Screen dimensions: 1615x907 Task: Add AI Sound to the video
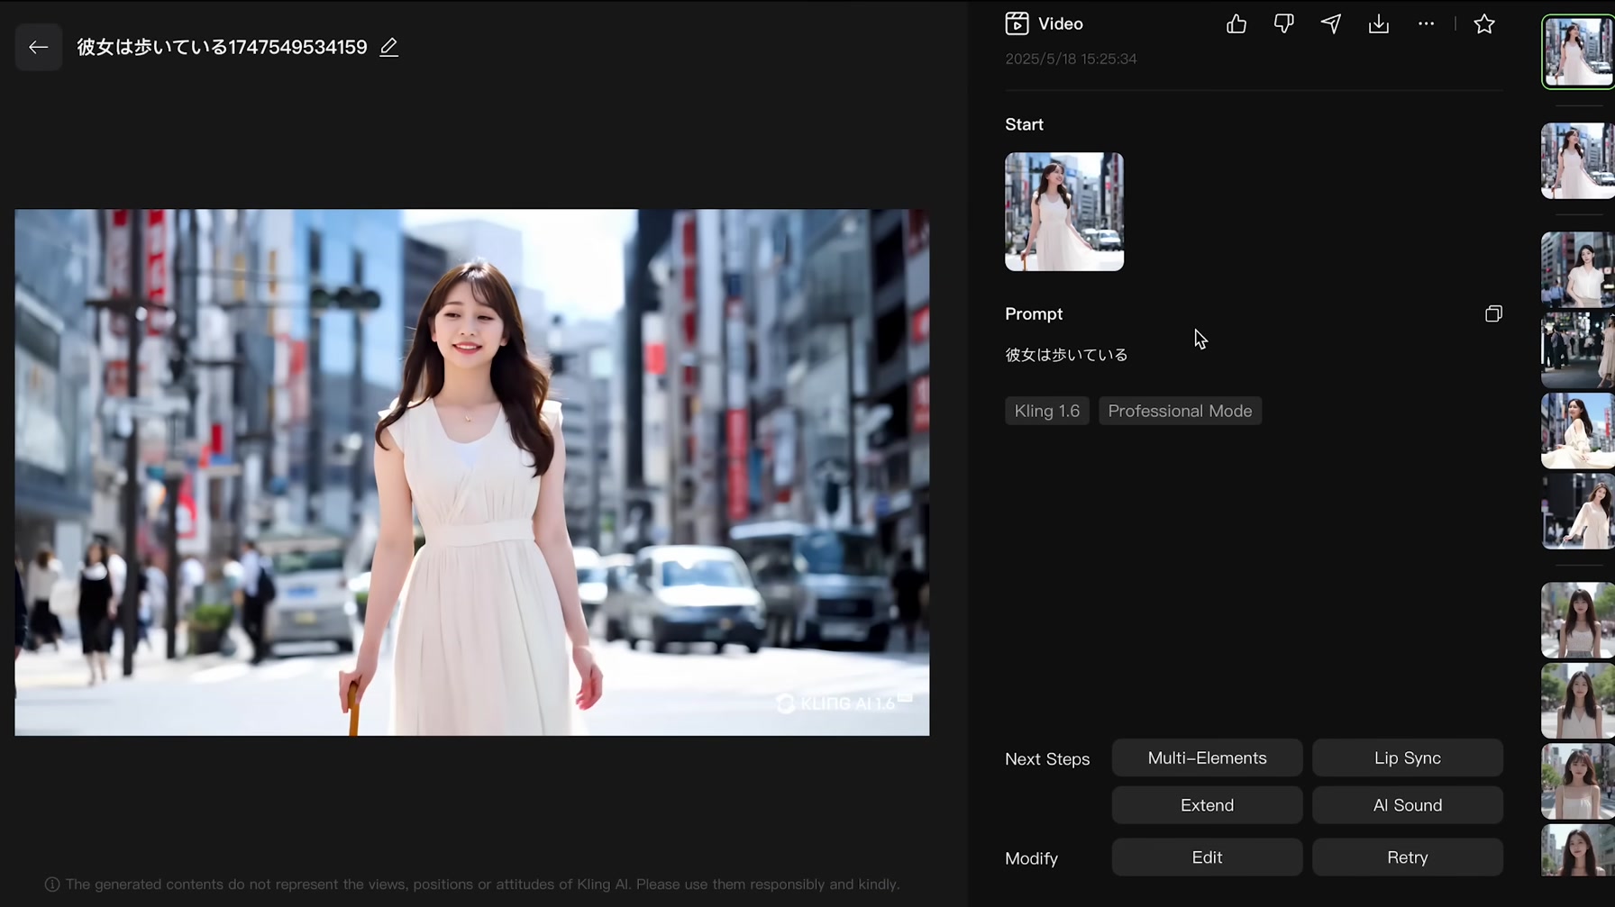coord(1407,805)
